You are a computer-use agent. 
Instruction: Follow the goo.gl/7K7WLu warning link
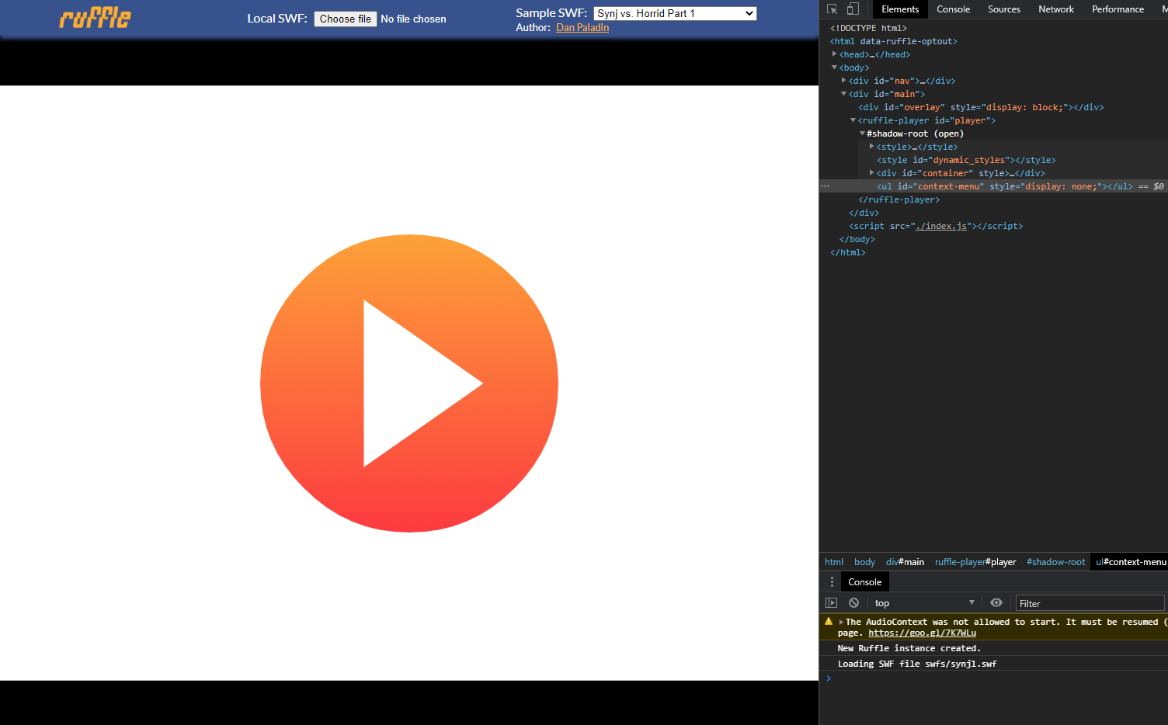coord(922,632)
